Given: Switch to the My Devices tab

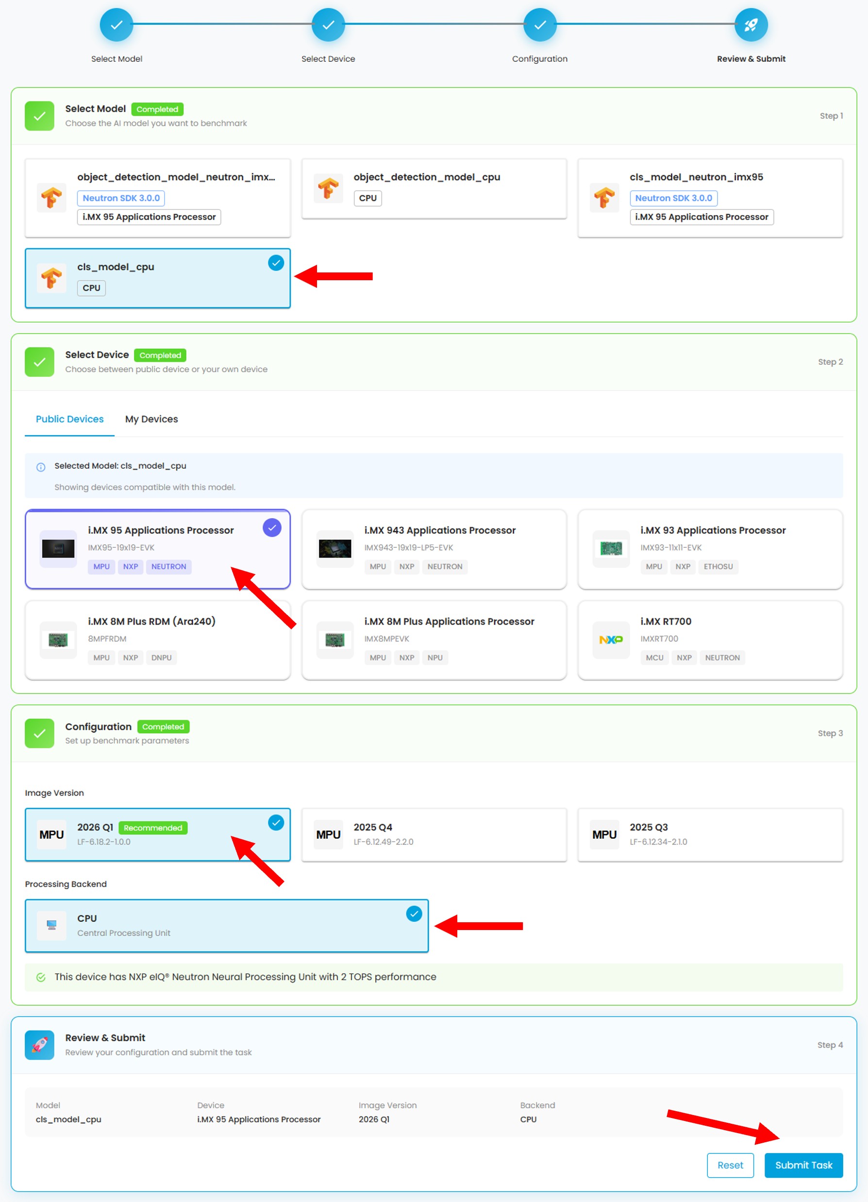Looking at the screenshot, I should [x=151, y=419].
